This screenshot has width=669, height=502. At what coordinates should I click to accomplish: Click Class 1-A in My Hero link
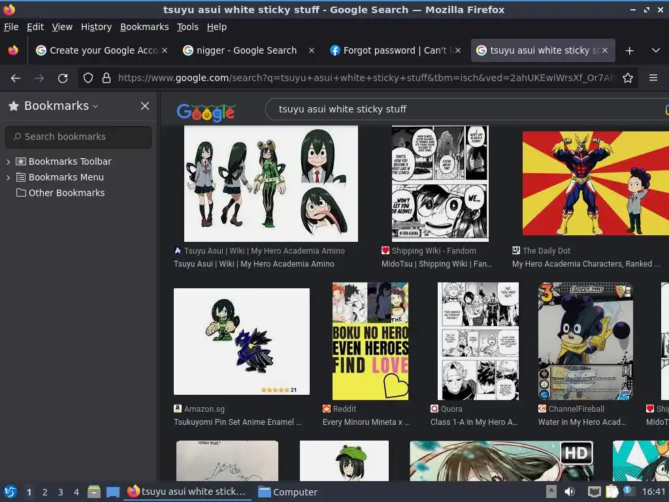click(x=474, y=422)
